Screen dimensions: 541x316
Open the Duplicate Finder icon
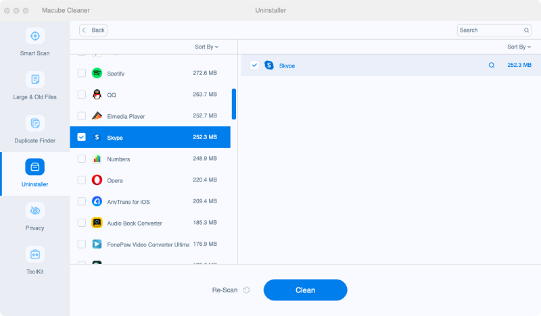point(35,124)
